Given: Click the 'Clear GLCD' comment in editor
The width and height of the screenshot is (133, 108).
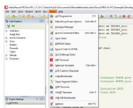Looking at the screenshot, I should pyautogui.click(x=108, y=92).
